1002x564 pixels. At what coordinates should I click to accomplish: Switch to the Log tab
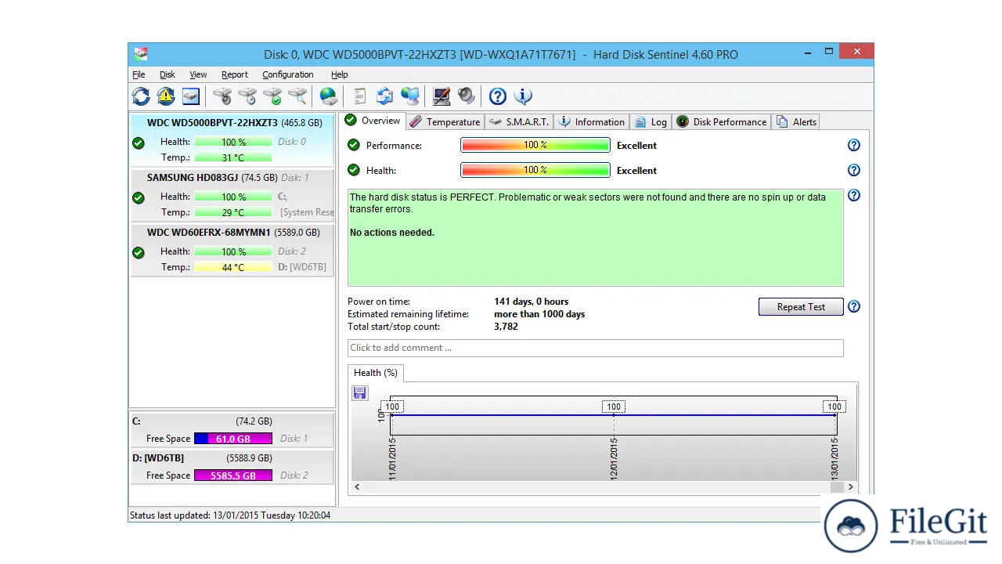coord(651,121)
